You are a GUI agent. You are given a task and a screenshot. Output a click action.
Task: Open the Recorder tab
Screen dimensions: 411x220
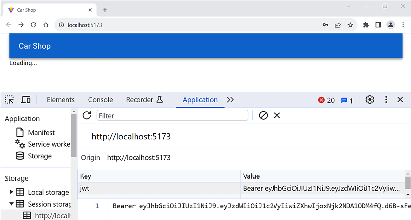(144, 100)
